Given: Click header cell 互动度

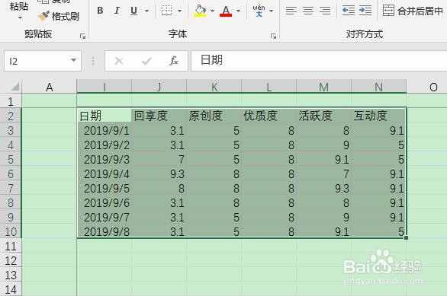Looking at the screenshot, I should click(379, 116).
